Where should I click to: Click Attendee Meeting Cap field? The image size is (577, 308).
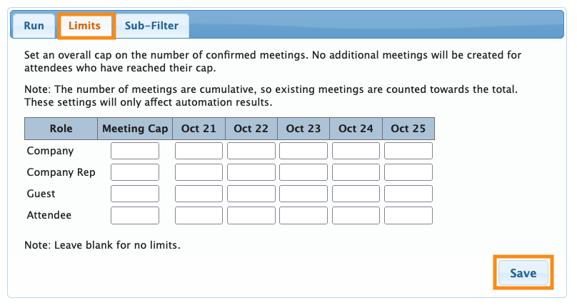click(135, 215)
